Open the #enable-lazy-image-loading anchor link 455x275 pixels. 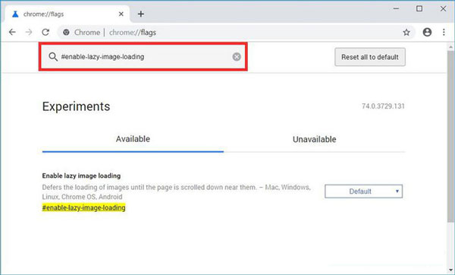(84, 207)
